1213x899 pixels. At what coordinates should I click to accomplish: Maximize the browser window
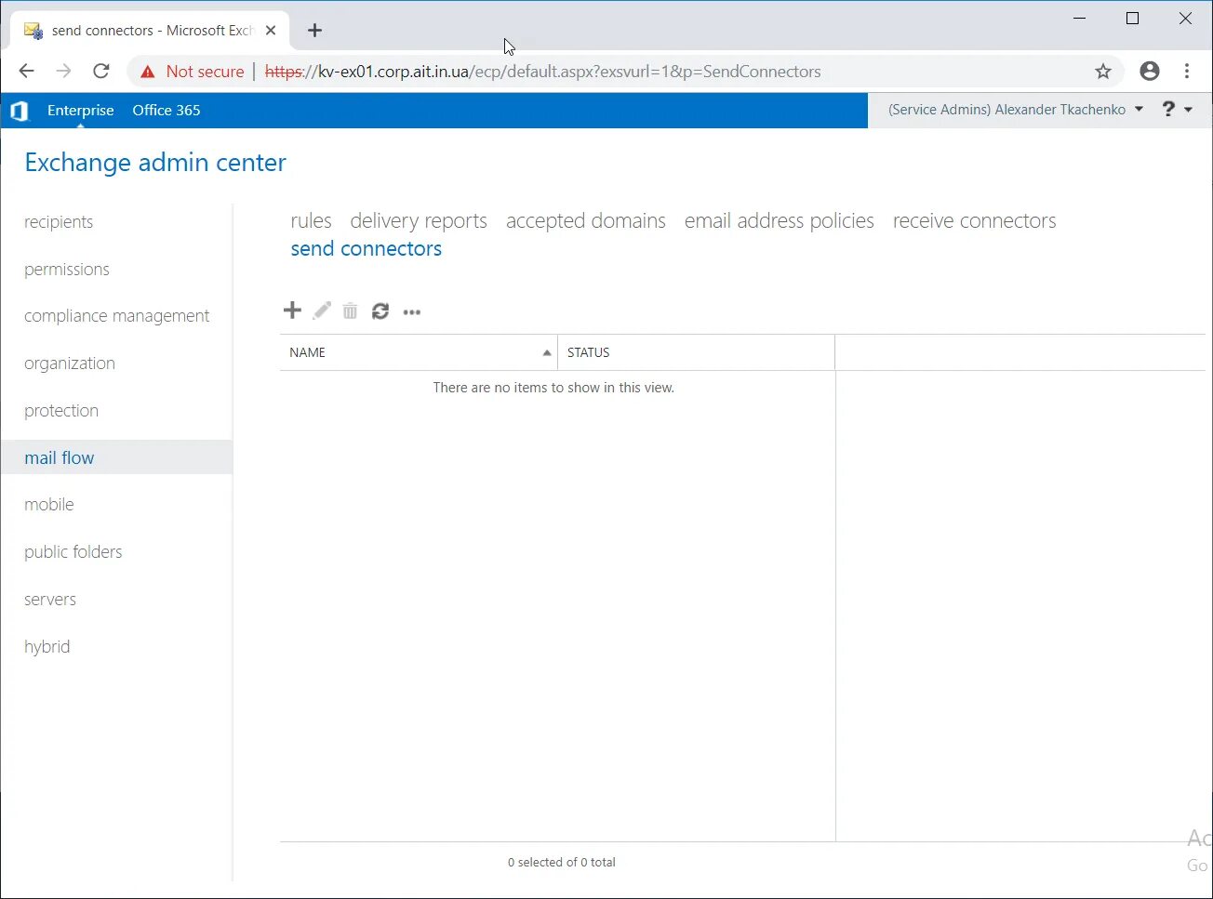(1132, 19)
